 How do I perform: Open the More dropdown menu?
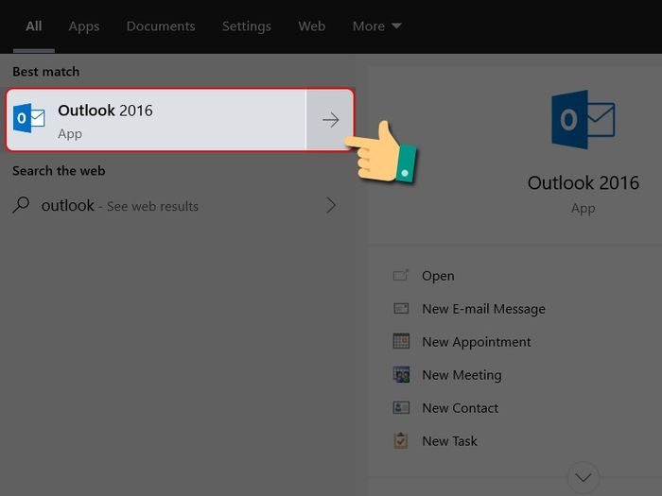click(376, 26)
